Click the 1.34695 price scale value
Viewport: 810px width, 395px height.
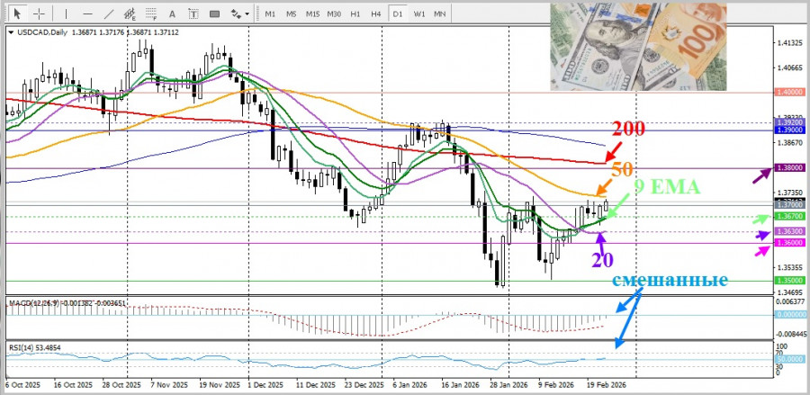pos(790,292)
